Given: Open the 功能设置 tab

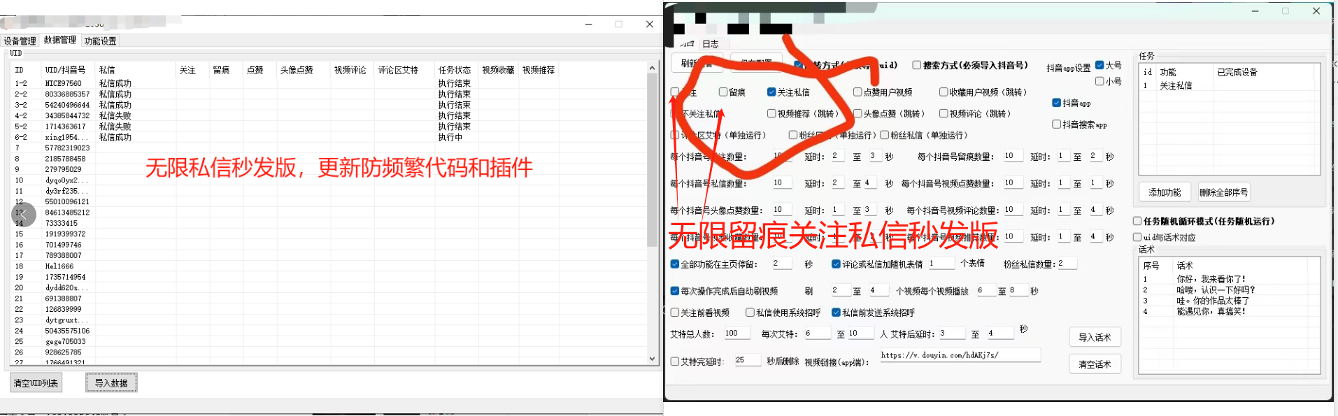Looking at the screenshot, I should (x=101, y=41).
